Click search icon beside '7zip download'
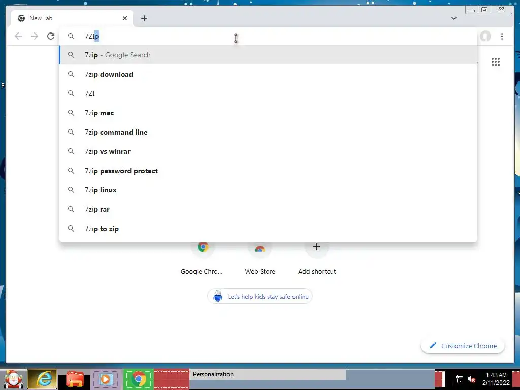 coord(71,74)
